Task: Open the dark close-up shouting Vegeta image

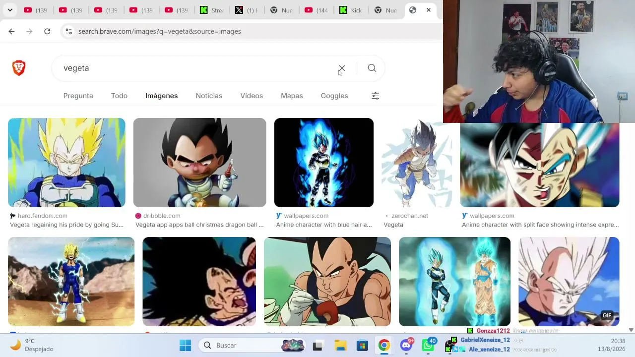Action: point(199,282)
